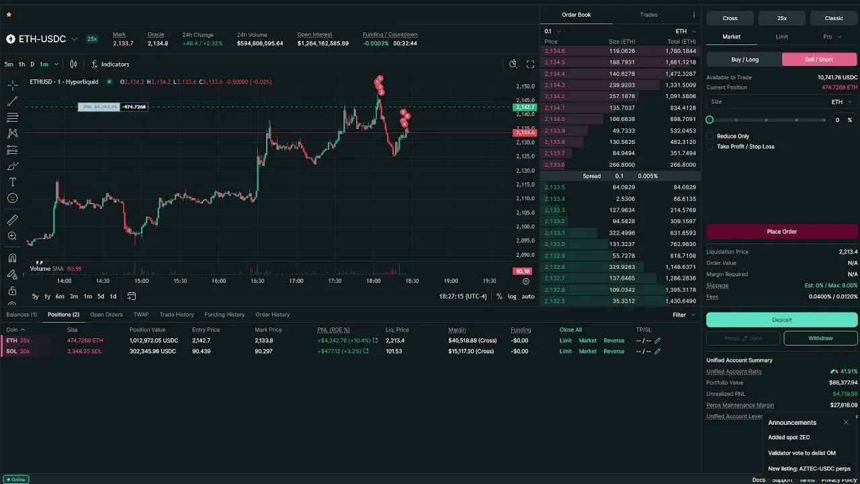Switch to the Limit order tab
This screenshot has height=484, width=860.
782,37
